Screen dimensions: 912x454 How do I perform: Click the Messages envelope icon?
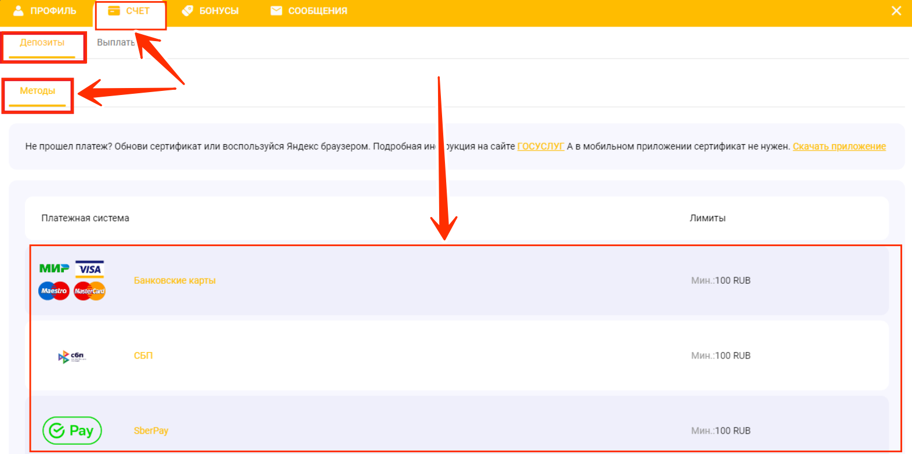click(276, 10)
